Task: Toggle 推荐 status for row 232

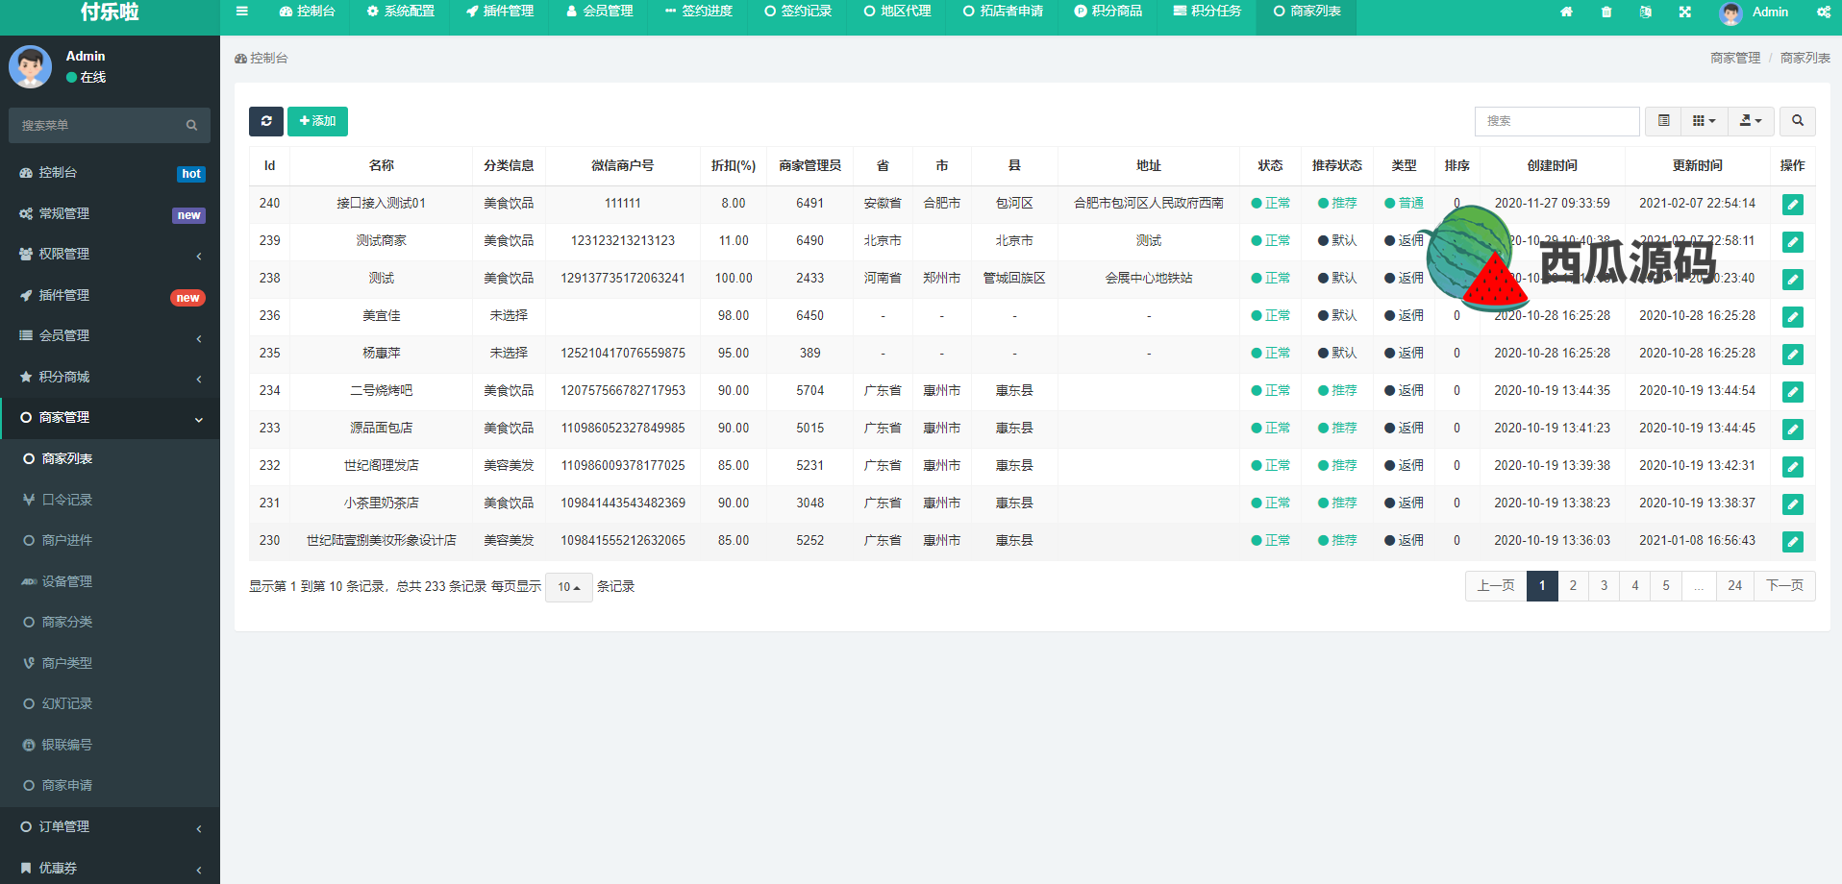Action: pos(1337,466)
